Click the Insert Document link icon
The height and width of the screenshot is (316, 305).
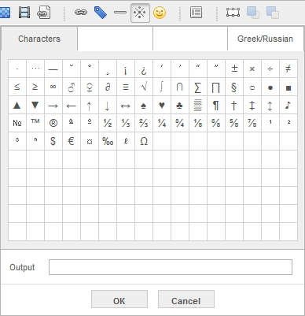click(x=43, y=13)
